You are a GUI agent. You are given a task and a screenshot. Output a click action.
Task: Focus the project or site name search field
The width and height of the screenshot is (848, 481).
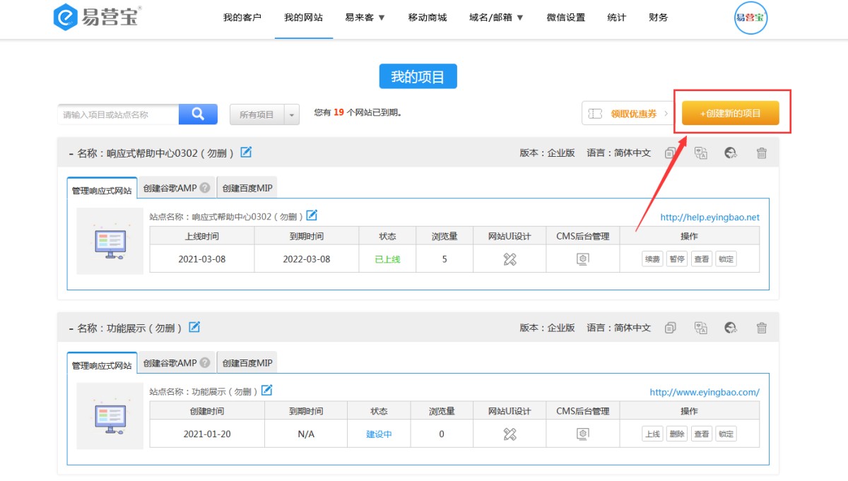118,114
